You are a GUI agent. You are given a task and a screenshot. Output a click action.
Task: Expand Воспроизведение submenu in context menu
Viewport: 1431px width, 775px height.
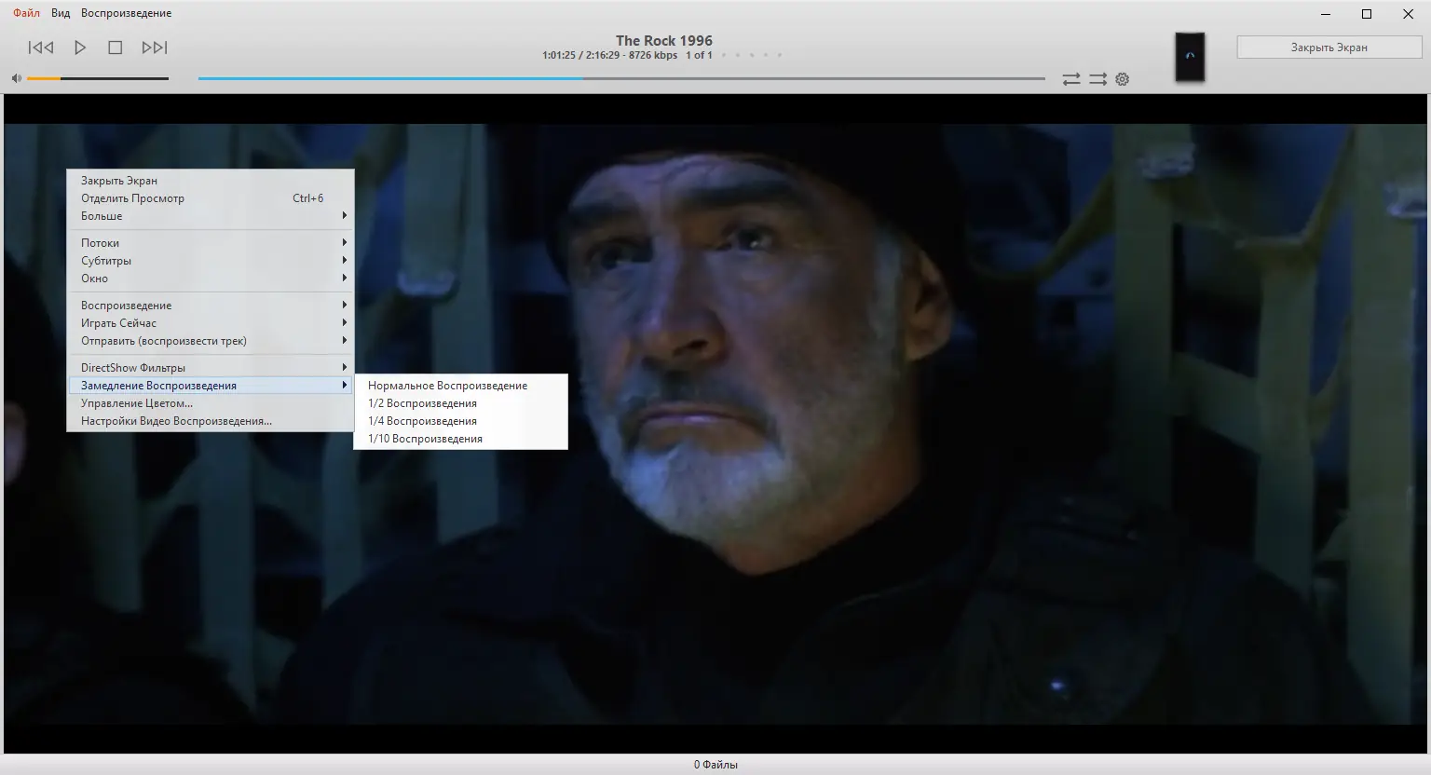click(x=211, y=306)
